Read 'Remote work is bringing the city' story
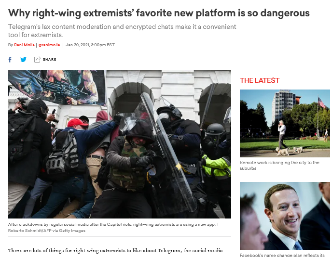332x257 pixels. coord(279,166)
